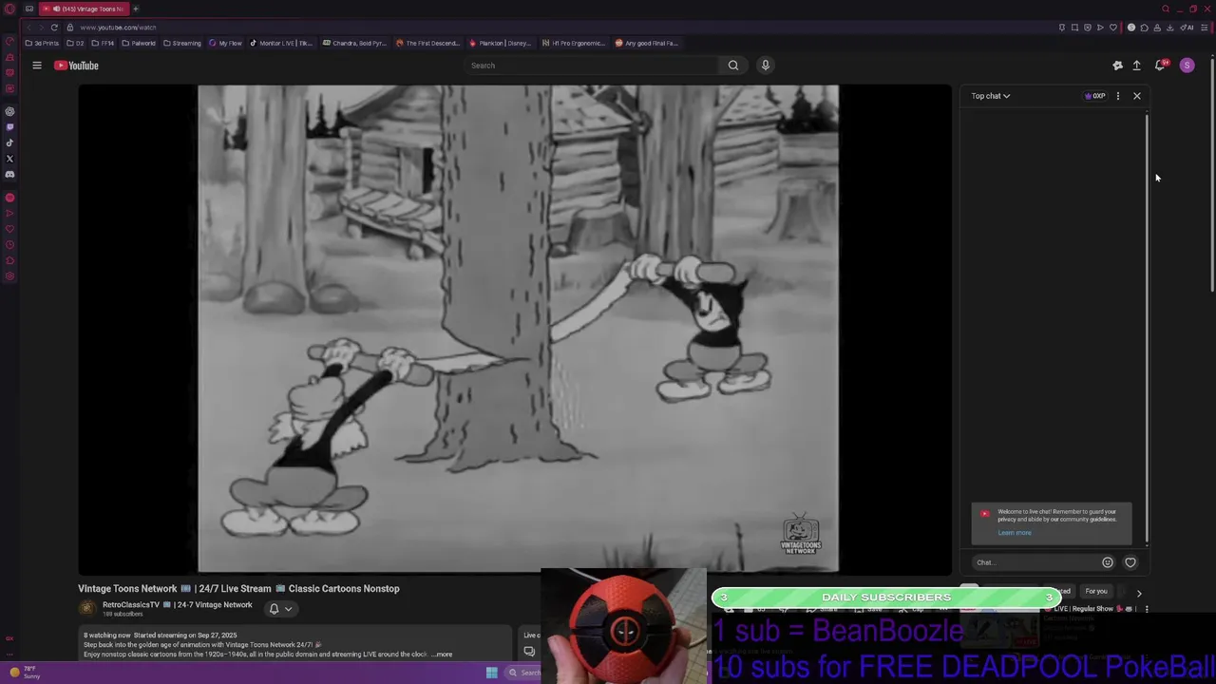Click the upload arrow icon in YouTube header
The height and width of the screenshot is (684, 1216).
pos(1136,66)
